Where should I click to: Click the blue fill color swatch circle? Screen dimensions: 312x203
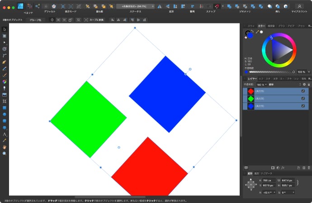click(250, 35)
